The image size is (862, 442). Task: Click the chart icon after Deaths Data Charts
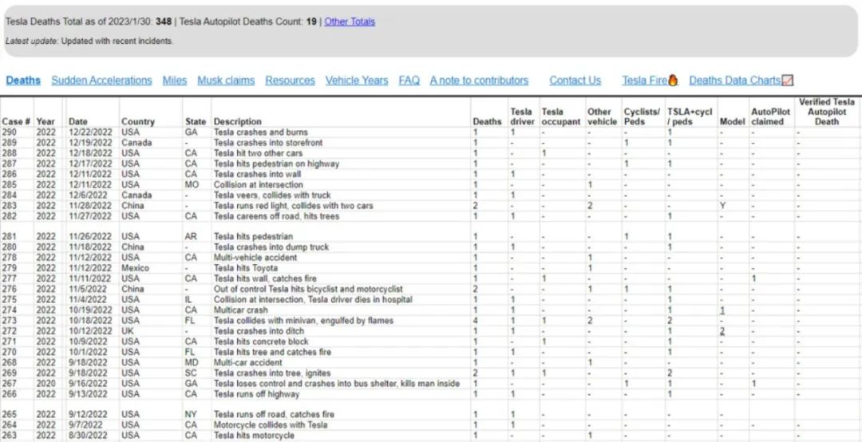788,81
